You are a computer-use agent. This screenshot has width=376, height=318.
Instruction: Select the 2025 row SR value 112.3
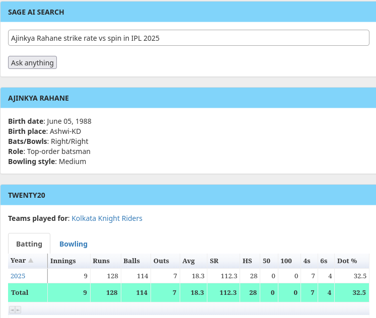click(229, 276)
